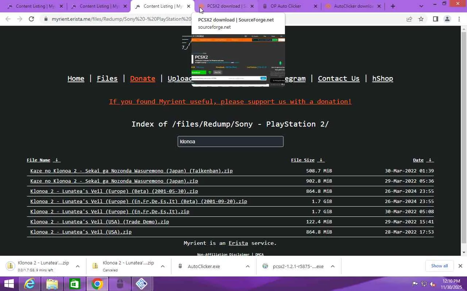Click the search box containing klonoa
Viewport: 467px width, 291px height.
click(231, 141)
